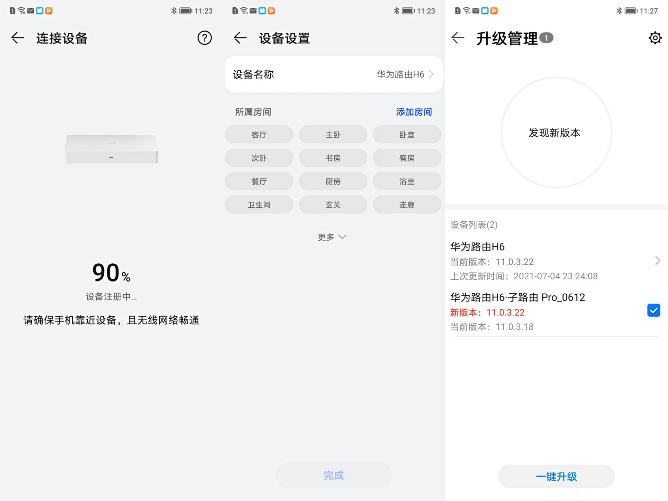Select the 书房 room
The width and height of the screenshot is (668, 501).
(x=333, y=158)
